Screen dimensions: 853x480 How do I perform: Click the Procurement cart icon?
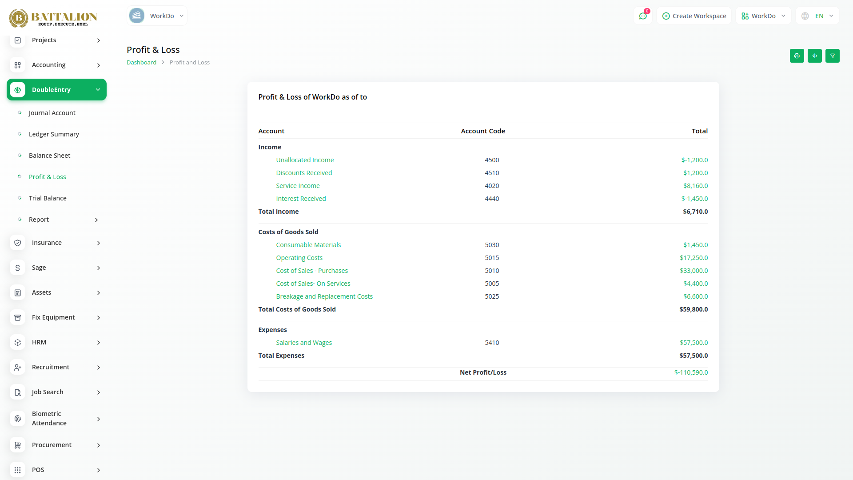click(x=18, y=445)
